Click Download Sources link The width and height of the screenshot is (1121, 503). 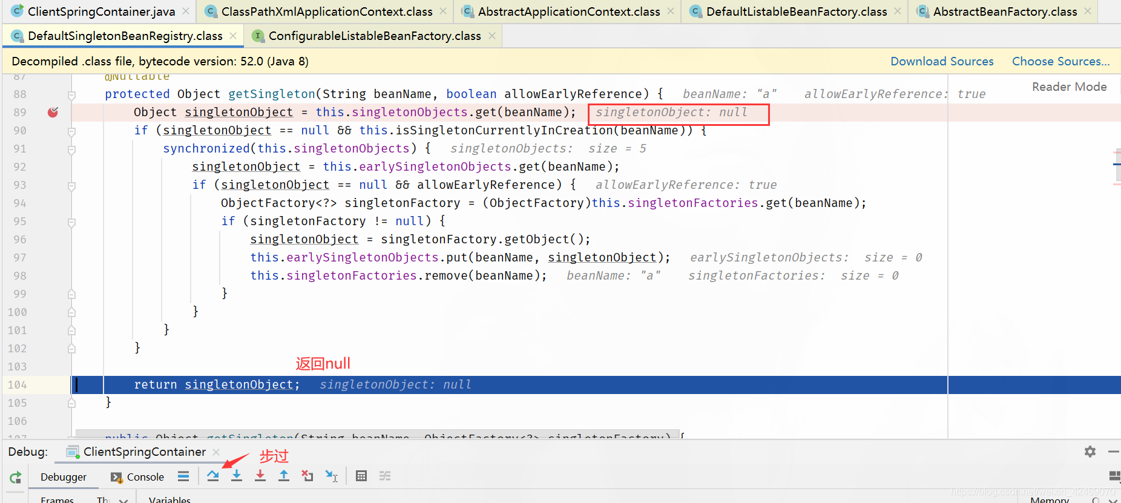click(942, 61)
